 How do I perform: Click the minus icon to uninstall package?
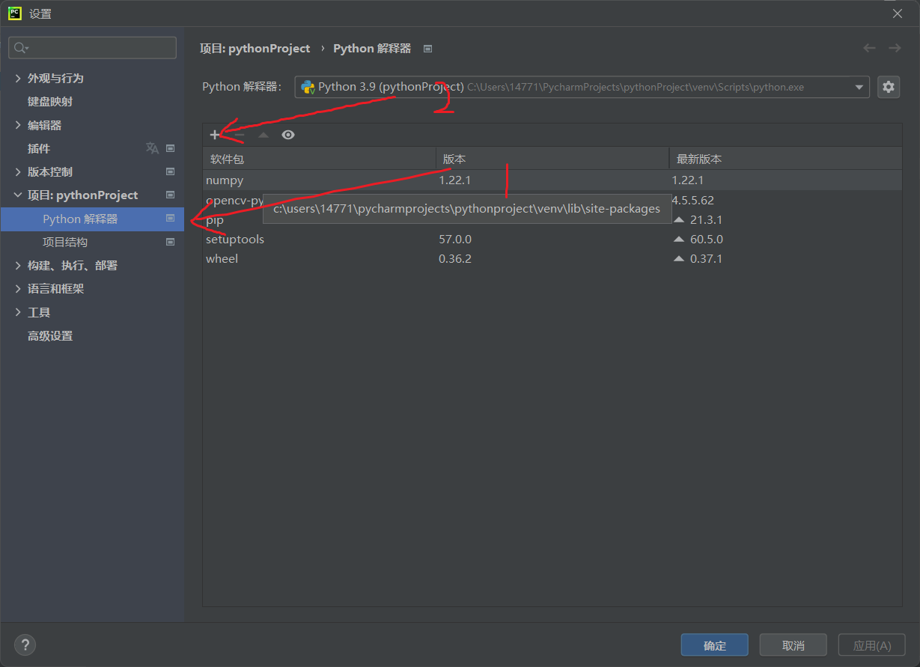coord(240,135)
